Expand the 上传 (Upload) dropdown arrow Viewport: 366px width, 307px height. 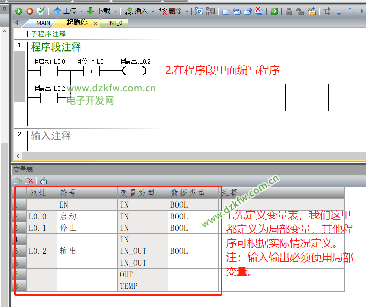pos(81,11)
